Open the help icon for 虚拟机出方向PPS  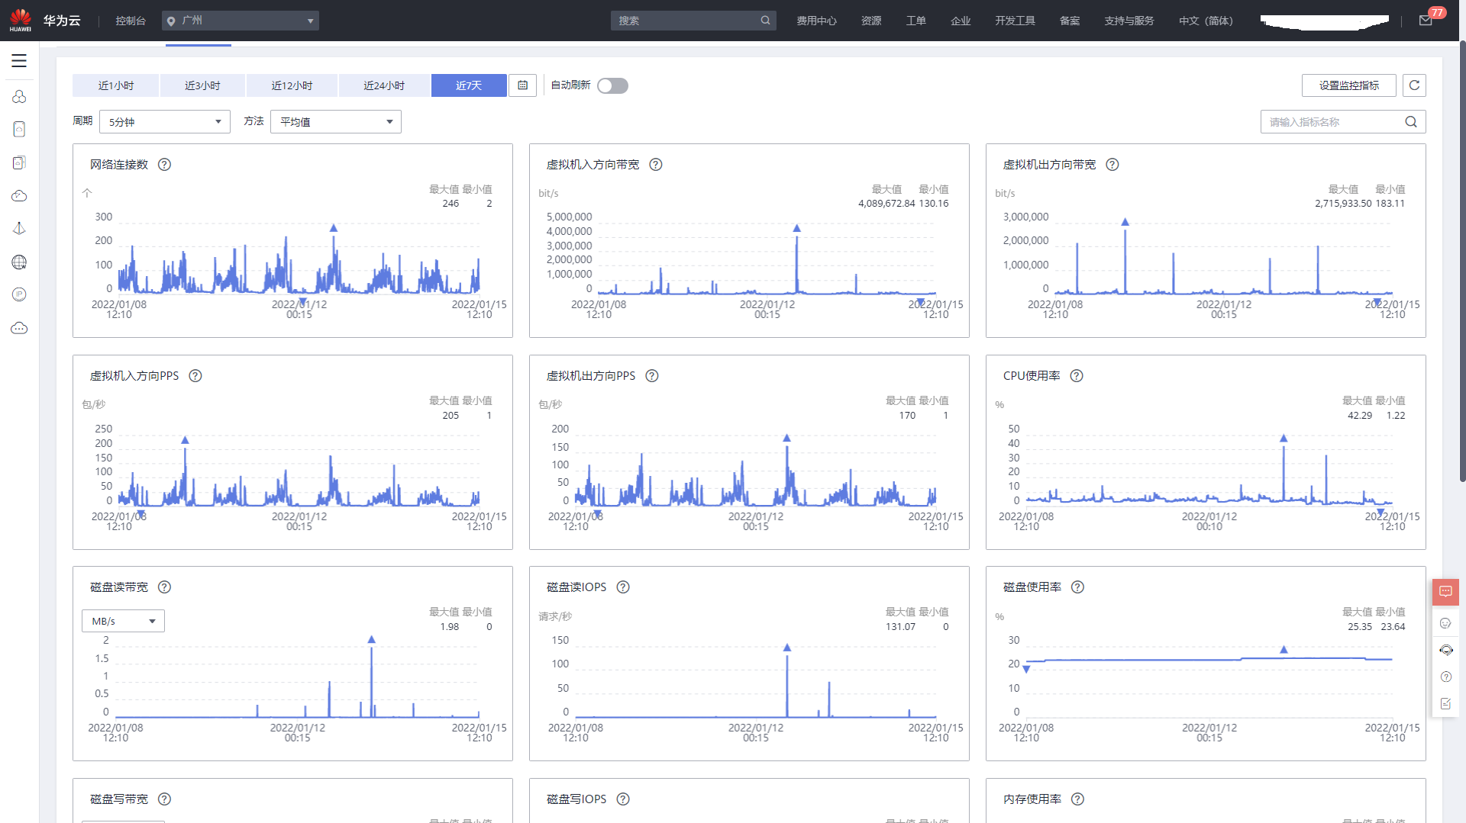click(x=651, y=376)
